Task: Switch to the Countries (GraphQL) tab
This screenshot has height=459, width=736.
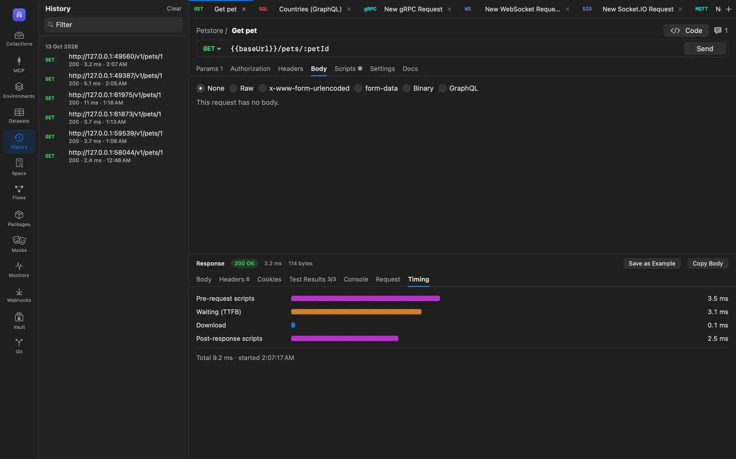Action: pos(310,9)
